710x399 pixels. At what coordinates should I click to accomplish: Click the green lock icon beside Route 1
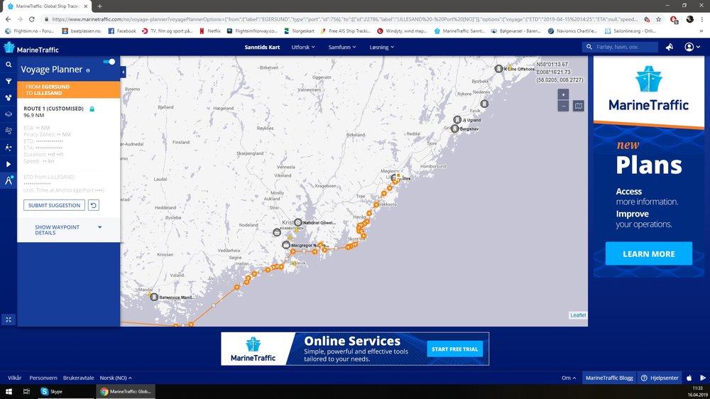click(92, 109)
